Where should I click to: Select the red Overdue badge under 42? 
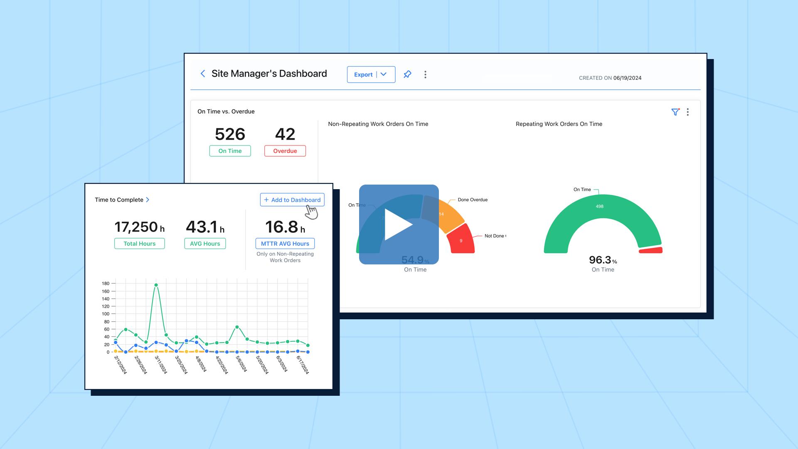pos(285,151)
